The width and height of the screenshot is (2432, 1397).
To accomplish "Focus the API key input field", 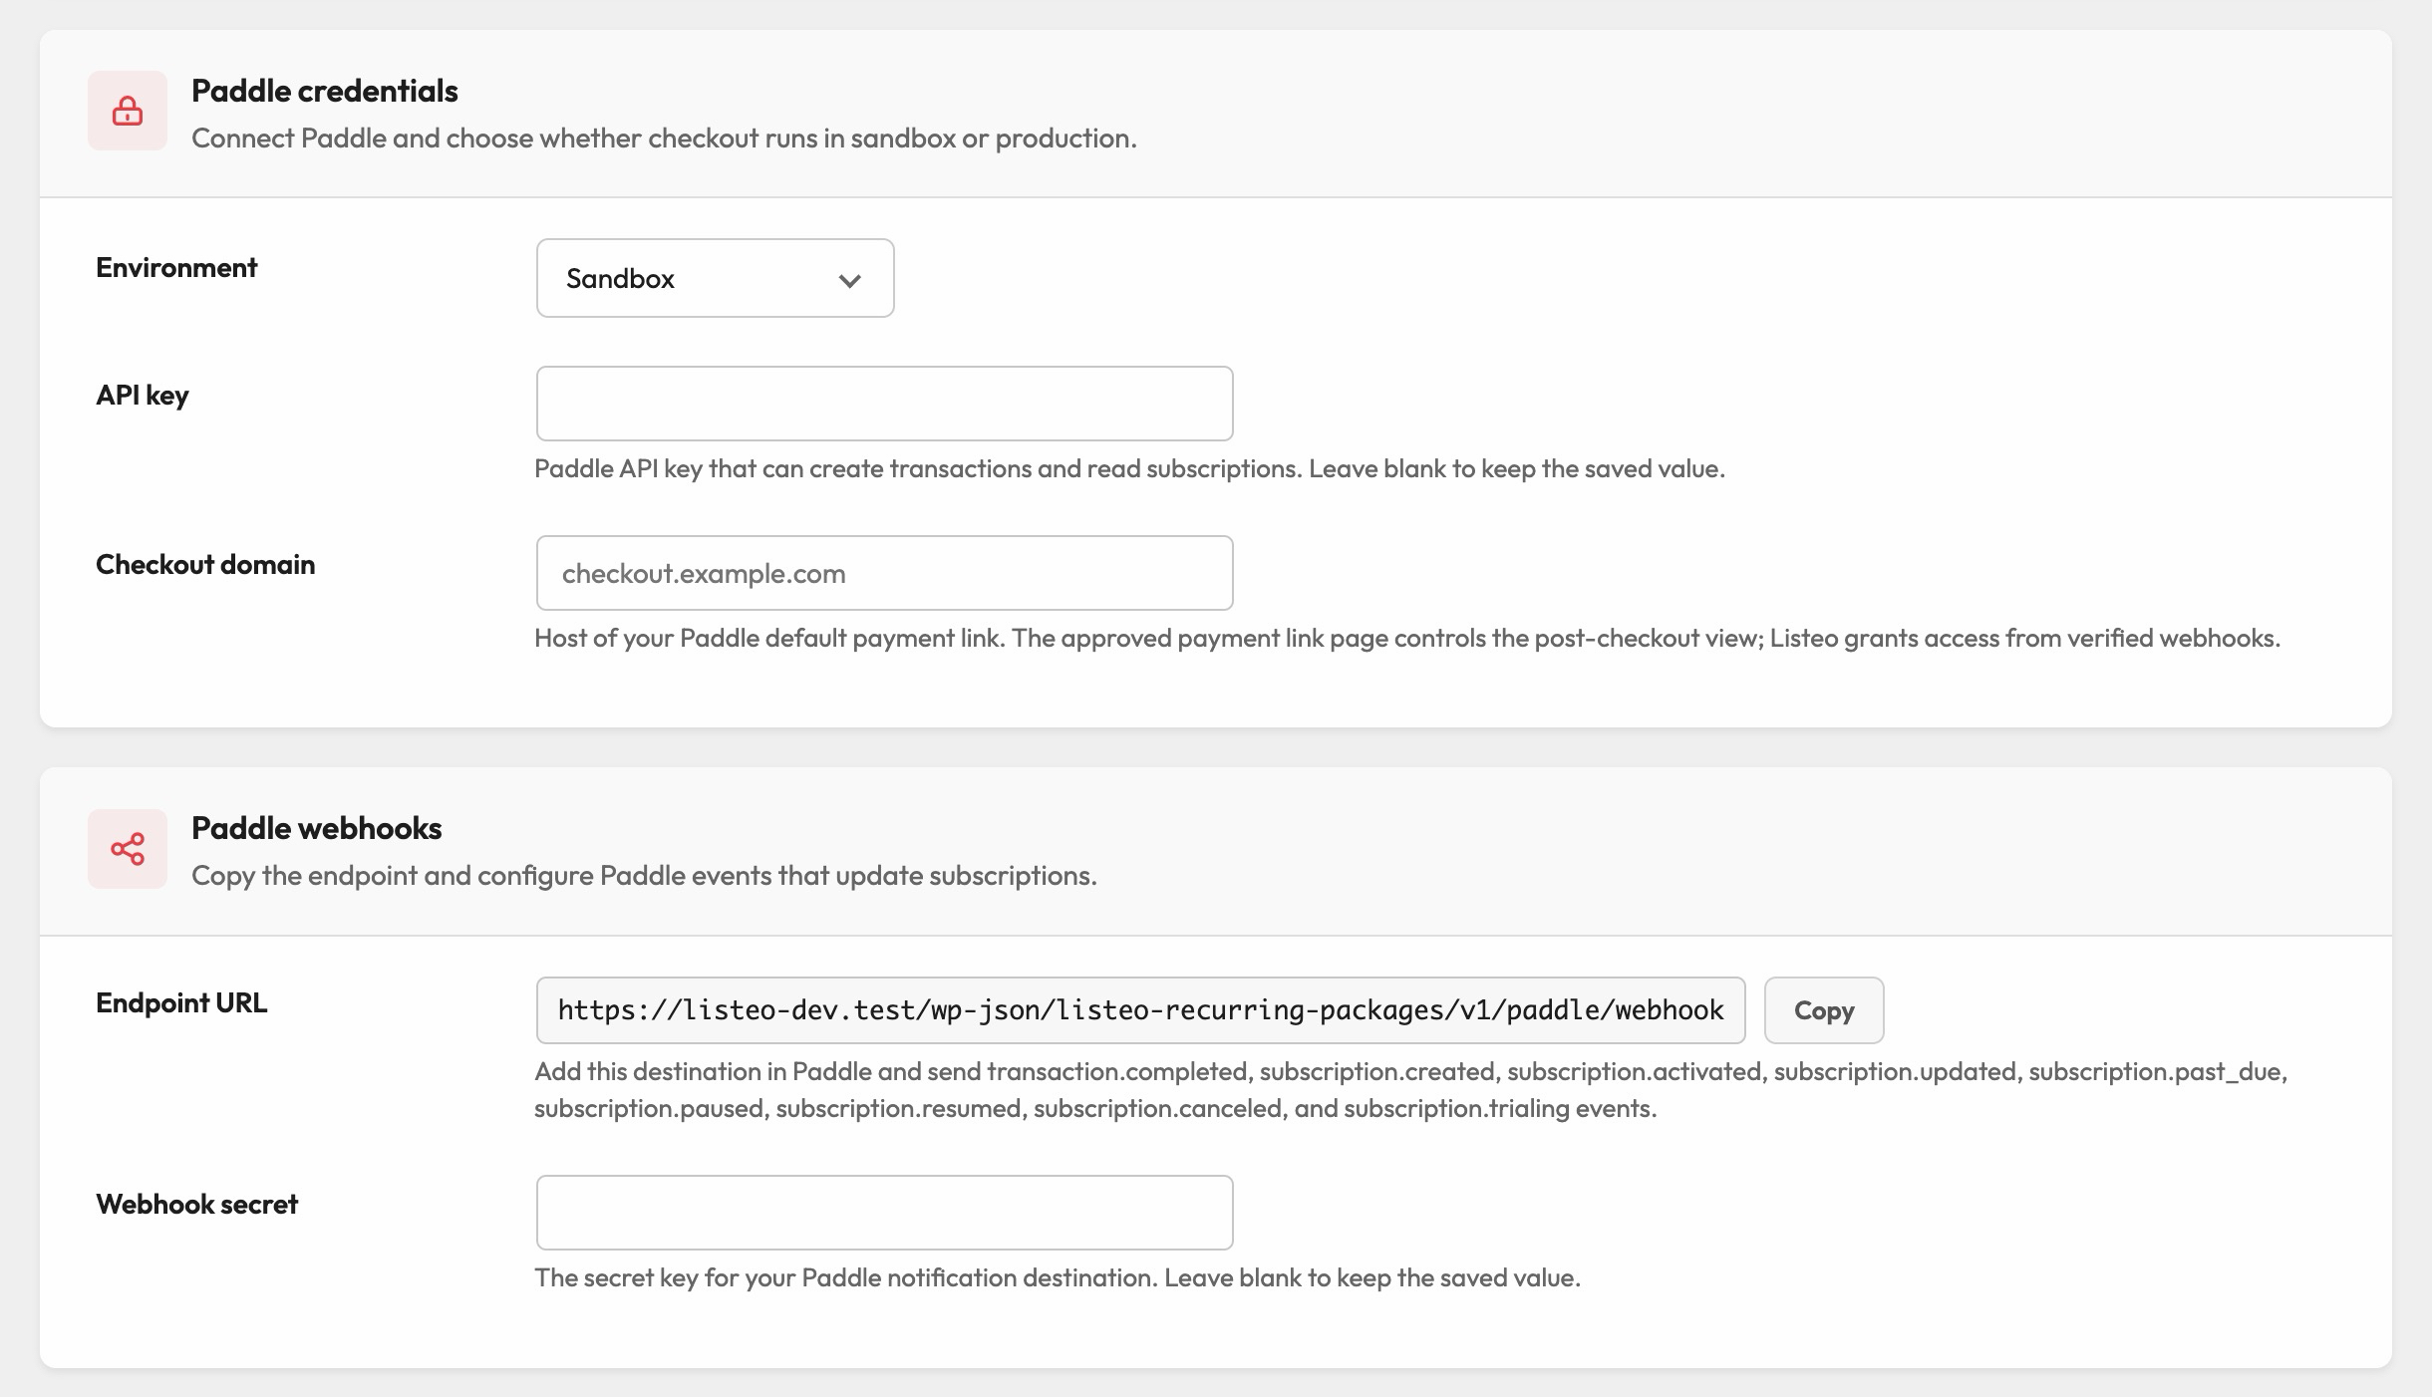I will (x=885, y=404).
